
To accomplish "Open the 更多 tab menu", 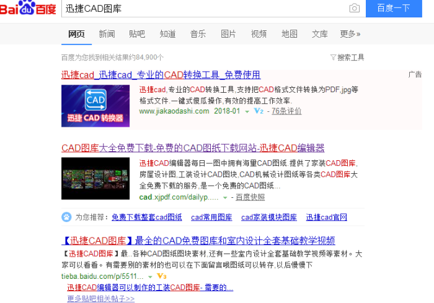I will pyautogui.click(x=350, y=34).
